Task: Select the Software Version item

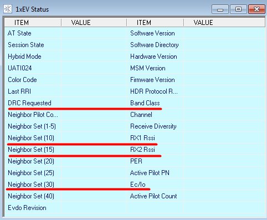Action: pyautogui.click(x=152, y=33)
